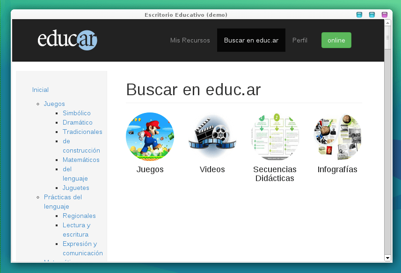
Task: Click the scrollbar down arrow
Action: [x=388, y=258]
